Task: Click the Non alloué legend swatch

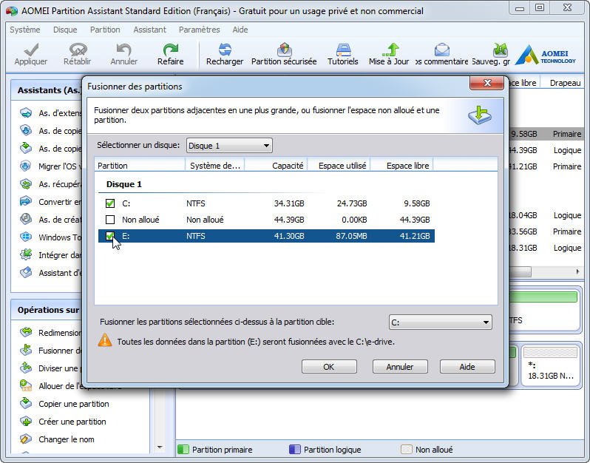Action: (407, 450)
